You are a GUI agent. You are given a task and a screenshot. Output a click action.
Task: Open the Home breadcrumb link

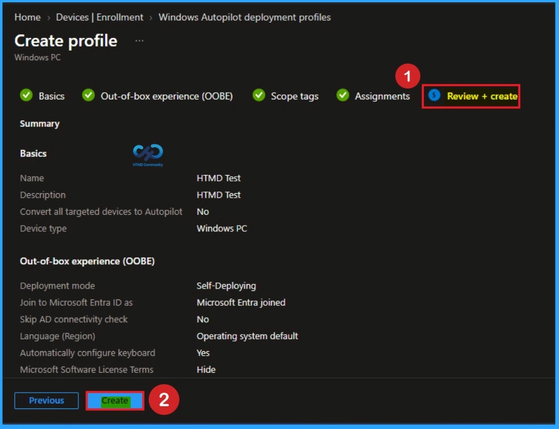(27, 17)
